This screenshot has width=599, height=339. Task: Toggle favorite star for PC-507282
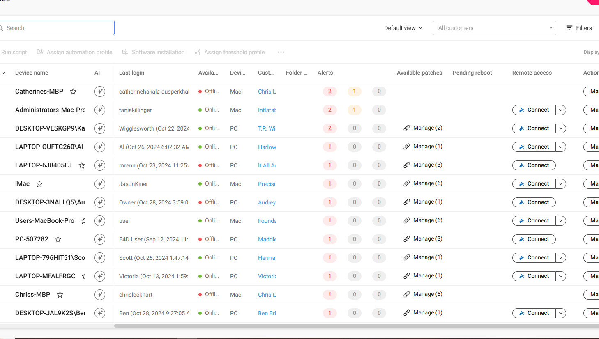(x=58, y=239)
